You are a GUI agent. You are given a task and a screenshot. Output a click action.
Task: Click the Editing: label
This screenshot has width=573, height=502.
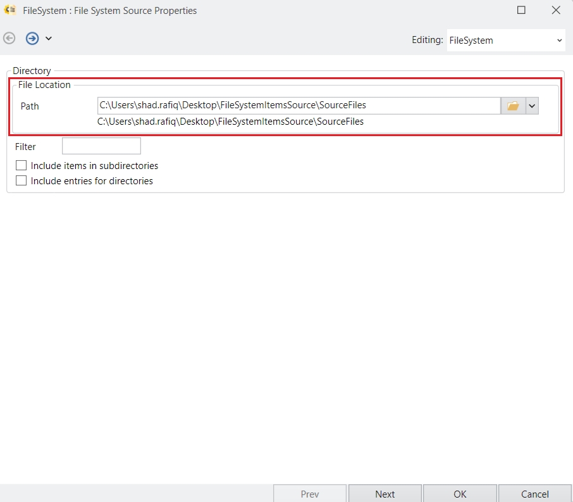coord(427,40)
